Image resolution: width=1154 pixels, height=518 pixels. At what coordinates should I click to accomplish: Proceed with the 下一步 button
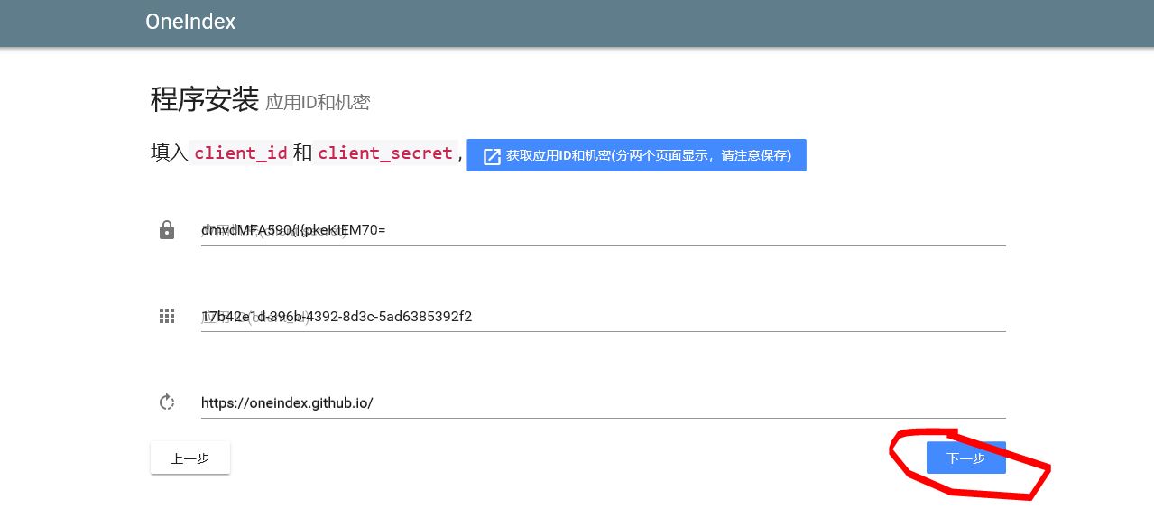(965, 458)
